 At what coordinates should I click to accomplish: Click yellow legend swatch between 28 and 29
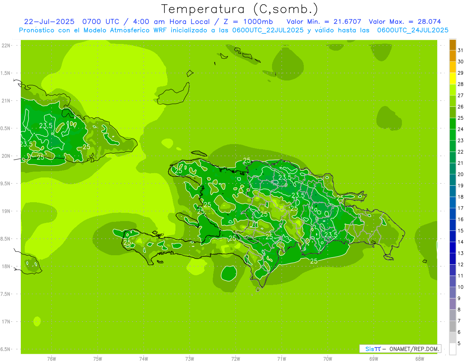(x=453, y=79)
